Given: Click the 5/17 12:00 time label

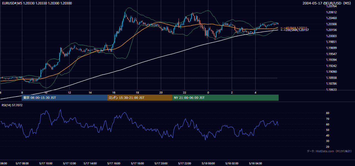Looking at the screenshot, I should (69, 164).
